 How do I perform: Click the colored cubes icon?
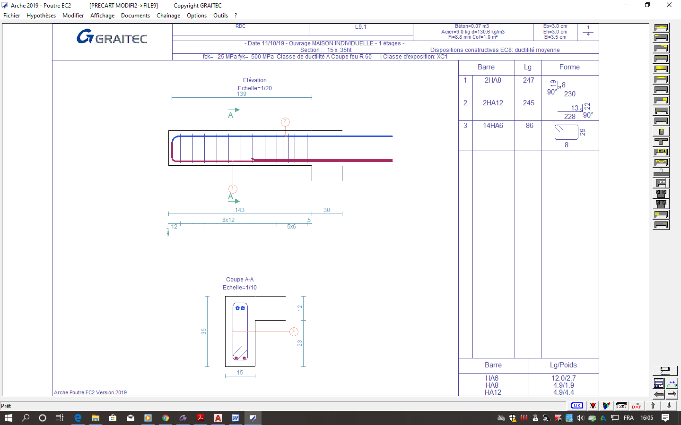click(606, 406)
